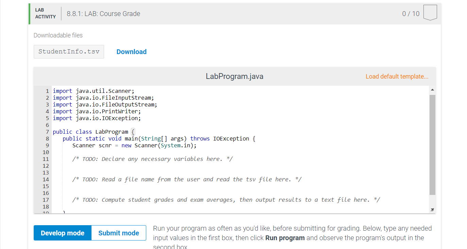Click the editor resize handle in bottom-right corner
This screenshot has height=249, width=467.
coord(432,210)
